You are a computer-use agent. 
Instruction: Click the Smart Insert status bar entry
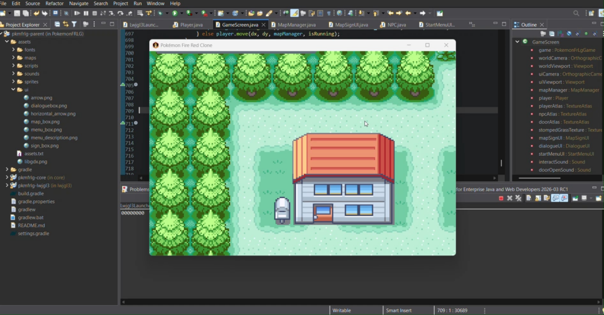pyautogui.click(x=399, y=310)
